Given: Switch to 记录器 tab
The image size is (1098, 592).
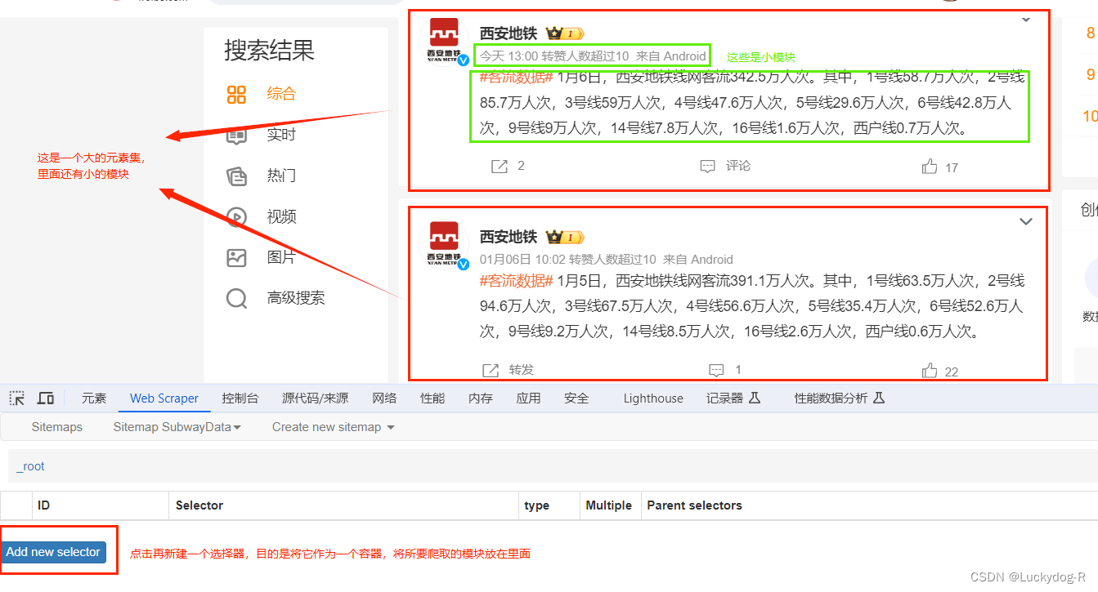Looking at the screenshot, I should coord(733,398).
